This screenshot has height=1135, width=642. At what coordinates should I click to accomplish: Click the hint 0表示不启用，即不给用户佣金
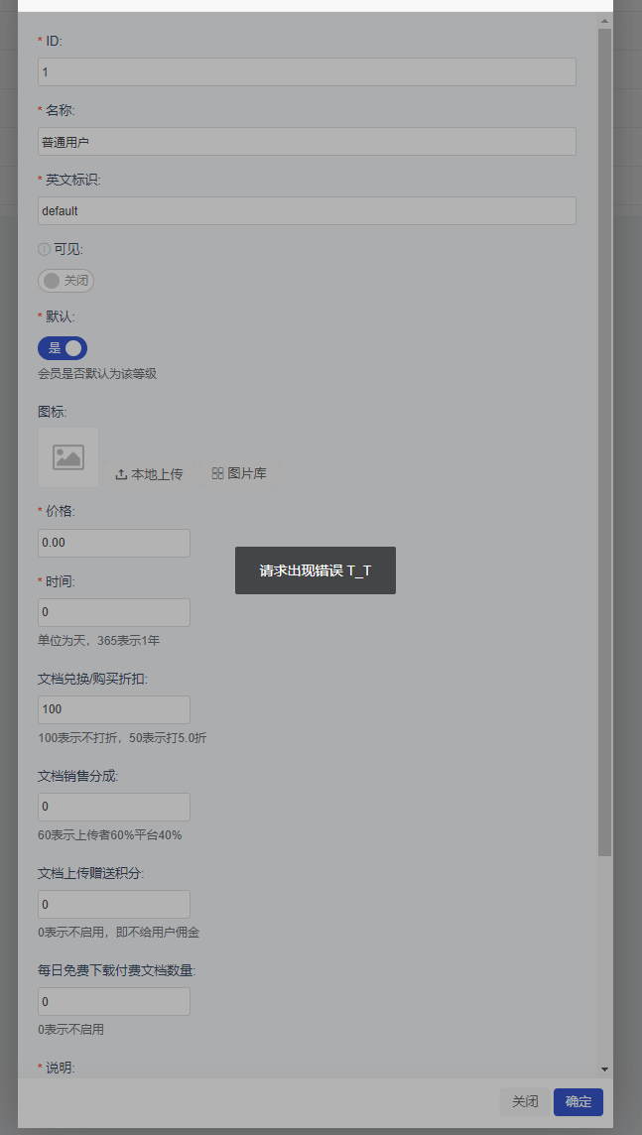click(119, 933)
